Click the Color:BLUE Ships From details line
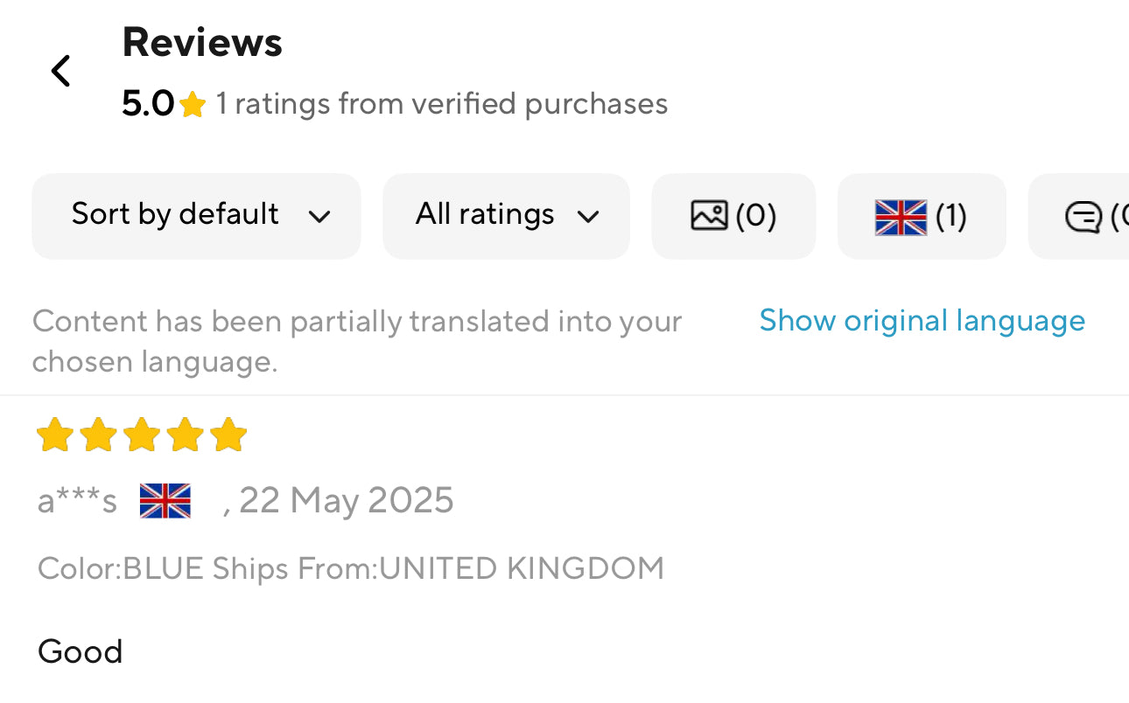Viewport: 1129px width, 703px height. point(351,568)
